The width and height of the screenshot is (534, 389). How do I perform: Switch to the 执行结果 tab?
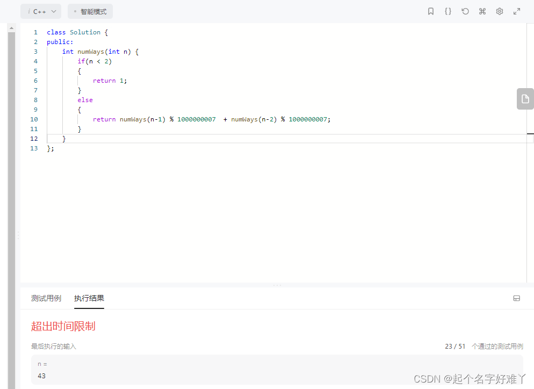click(89, 298)
